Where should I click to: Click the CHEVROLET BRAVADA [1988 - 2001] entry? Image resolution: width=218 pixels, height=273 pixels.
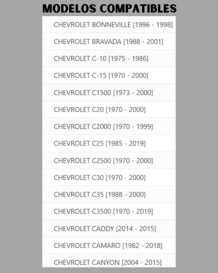[x=109, y=41]
